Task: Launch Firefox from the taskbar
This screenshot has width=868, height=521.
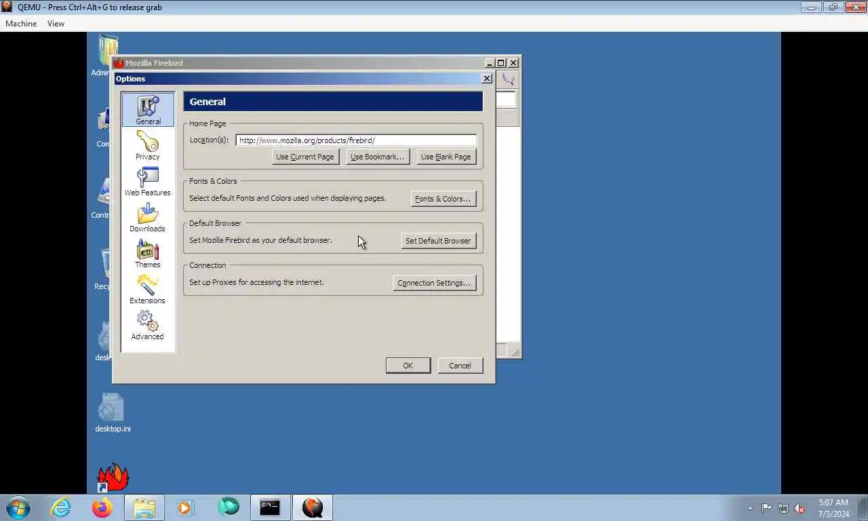Action: click(102, 507)
